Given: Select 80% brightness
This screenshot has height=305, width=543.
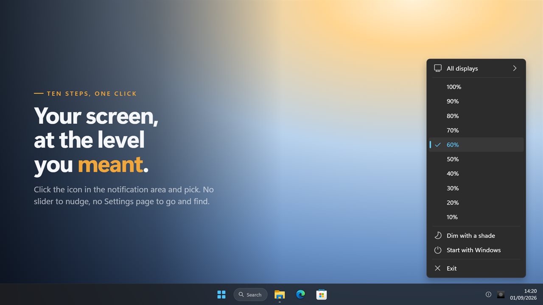Looking at the screenshot, I should pyautogui.click(x=476, y=116).
